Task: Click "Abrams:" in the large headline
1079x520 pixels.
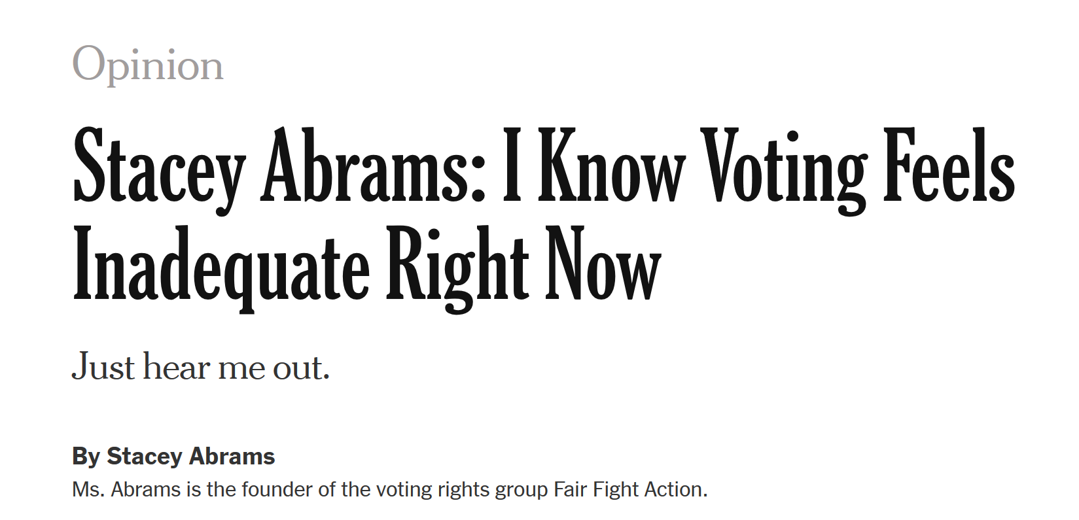Action: [373, 165]
